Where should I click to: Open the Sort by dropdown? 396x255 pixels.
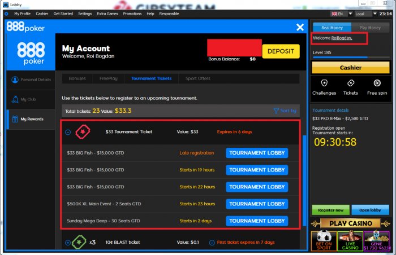285,111
